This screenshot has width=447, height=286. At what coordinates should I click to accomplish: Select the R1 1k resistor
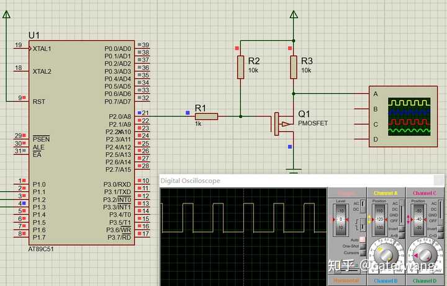coord(206,116)
